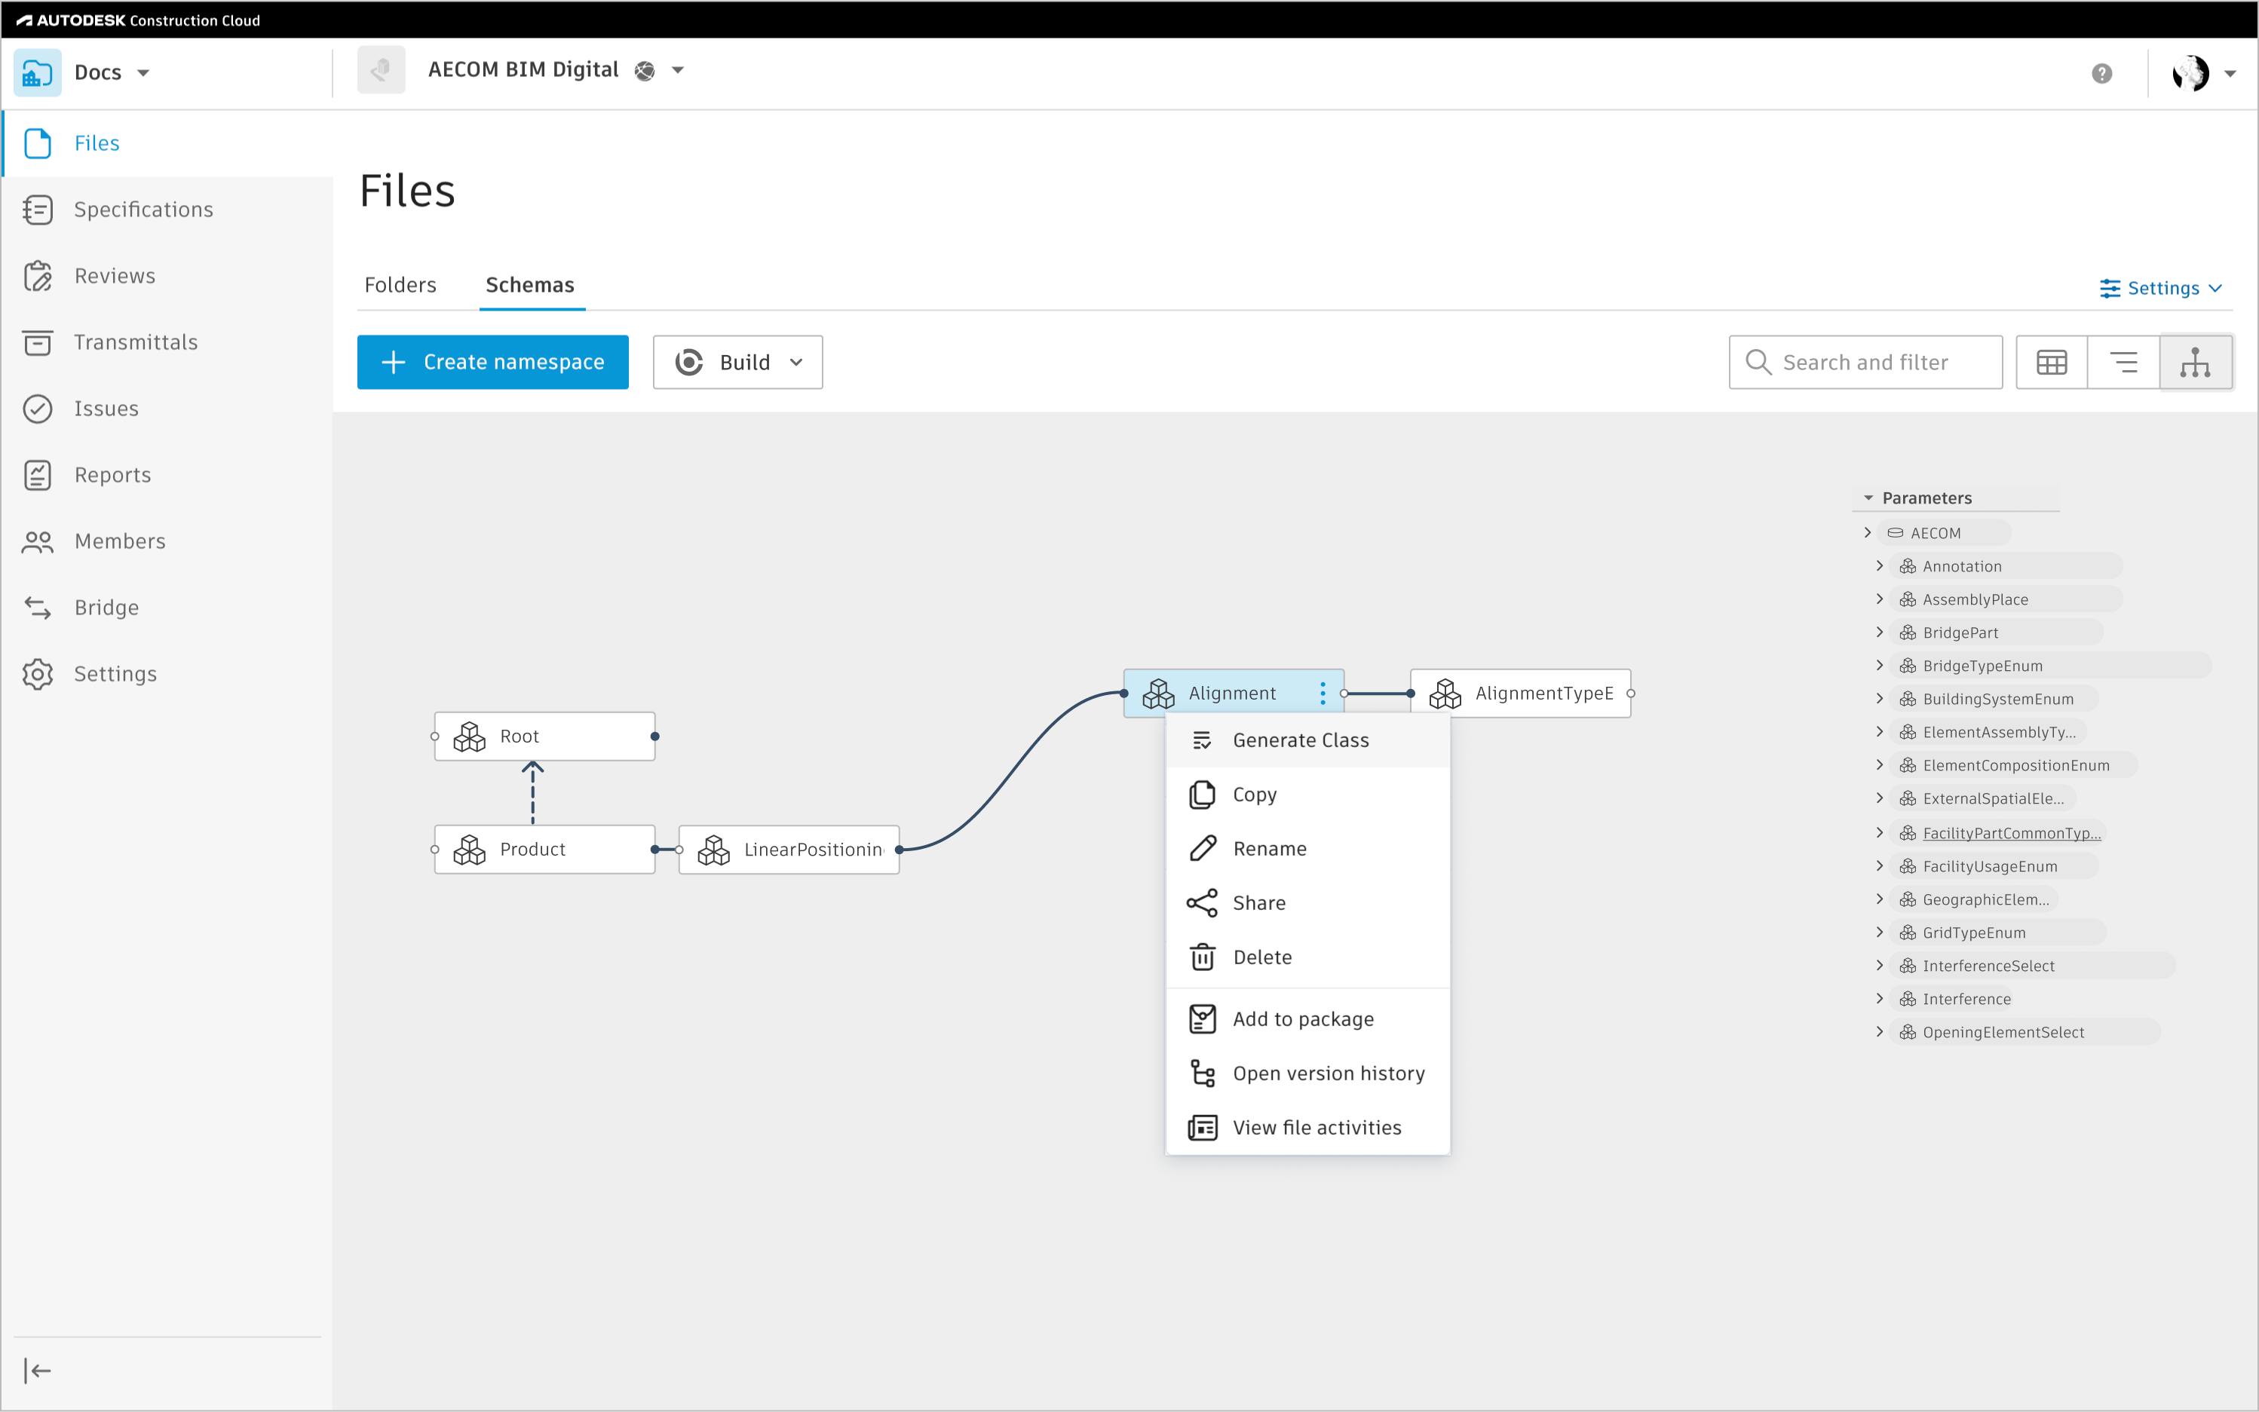Image resolution: width=2259 pixels, height=1412 pixels.
Task: Select ExternalSpatialEle... in Parameters
Action: 1984,798
